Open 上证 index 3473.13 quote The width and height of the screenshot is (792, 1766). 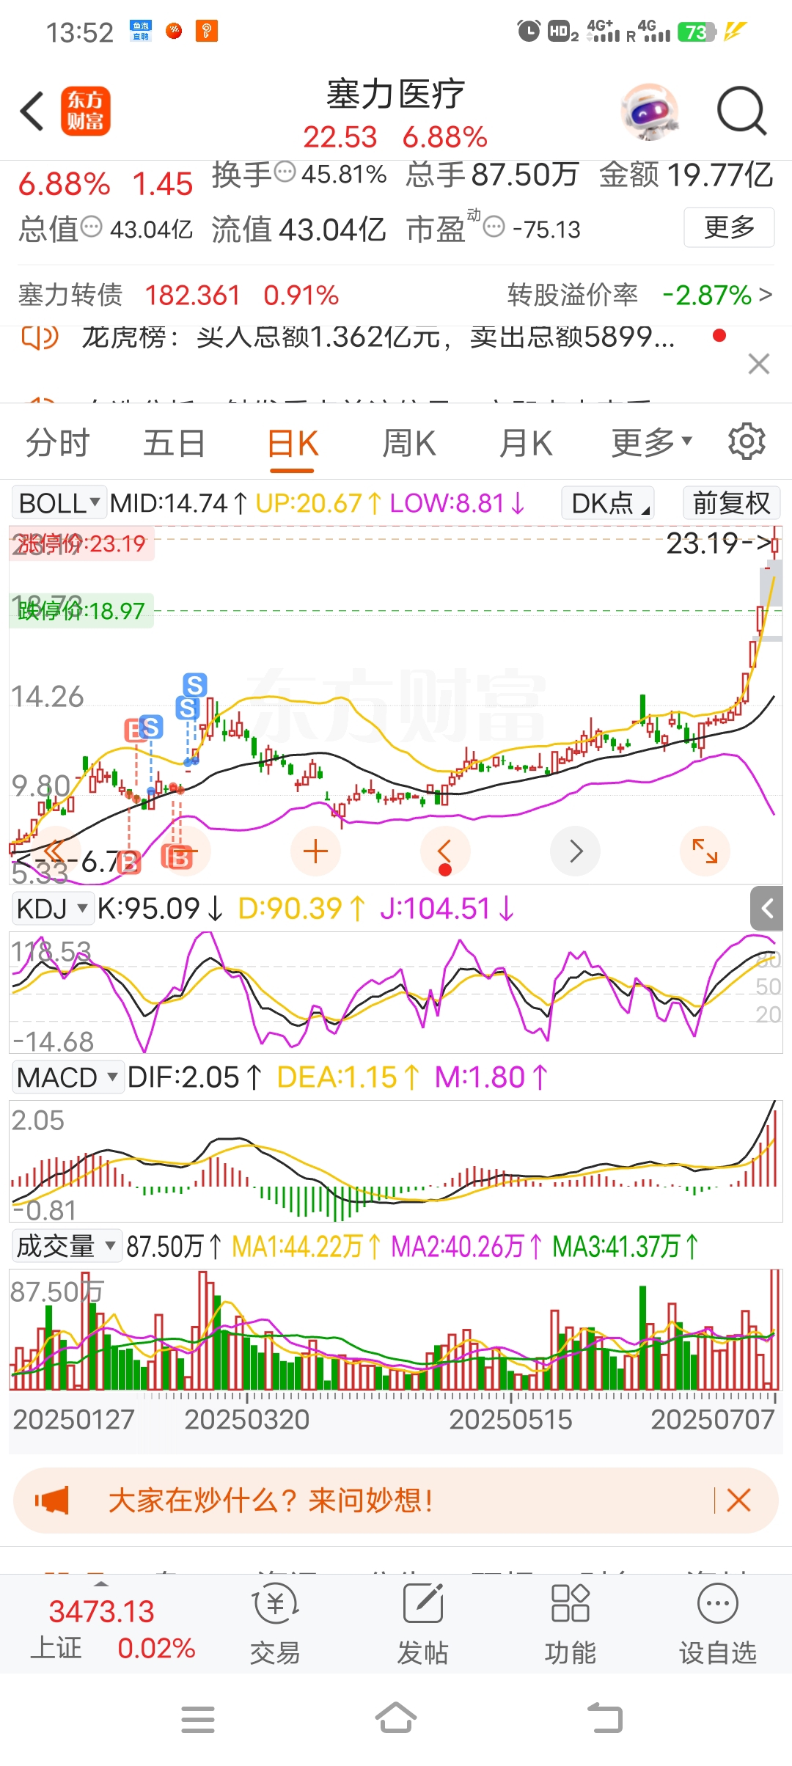click(x=113, y=1630)
